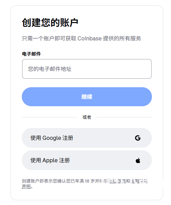Click the 电子邮件 field label
Viewport: 171px width, 205px height.
tap(31, 54)
